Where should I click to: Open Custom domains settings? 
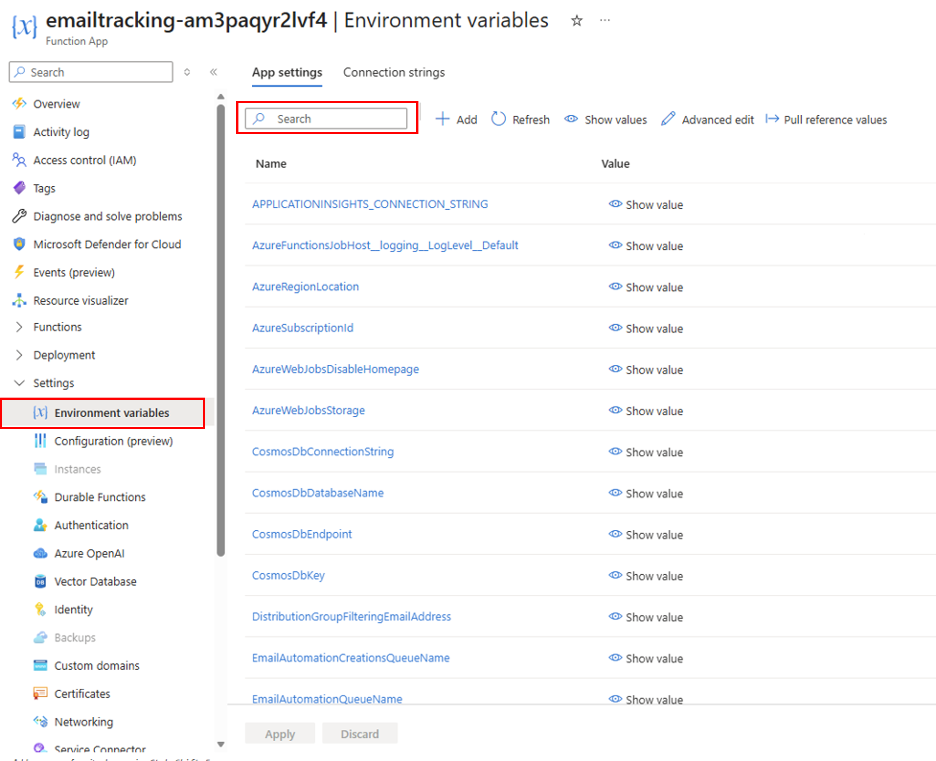point(97,665)
